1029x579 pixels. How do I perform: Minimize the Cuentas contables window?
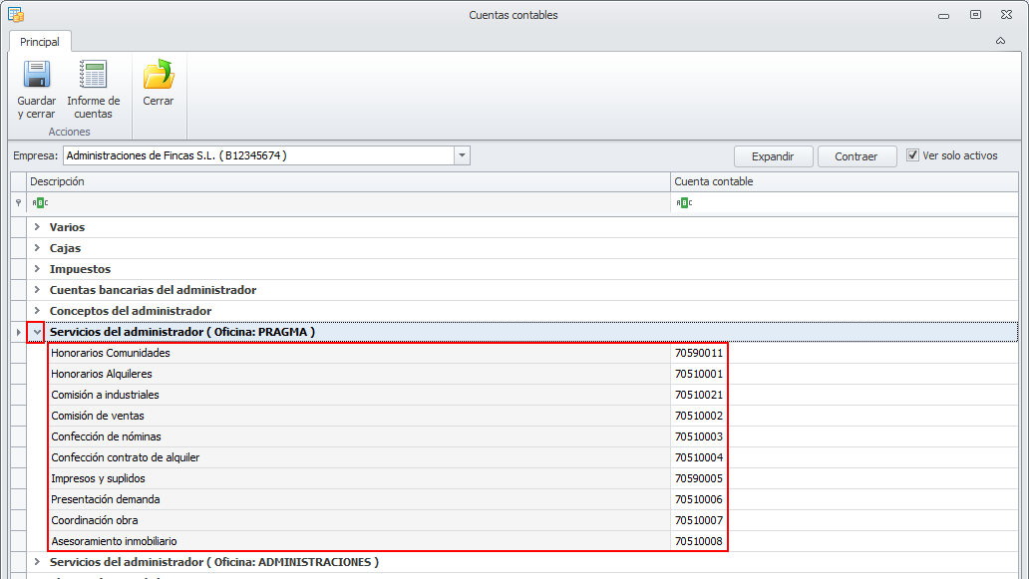[x=943, y=15]
